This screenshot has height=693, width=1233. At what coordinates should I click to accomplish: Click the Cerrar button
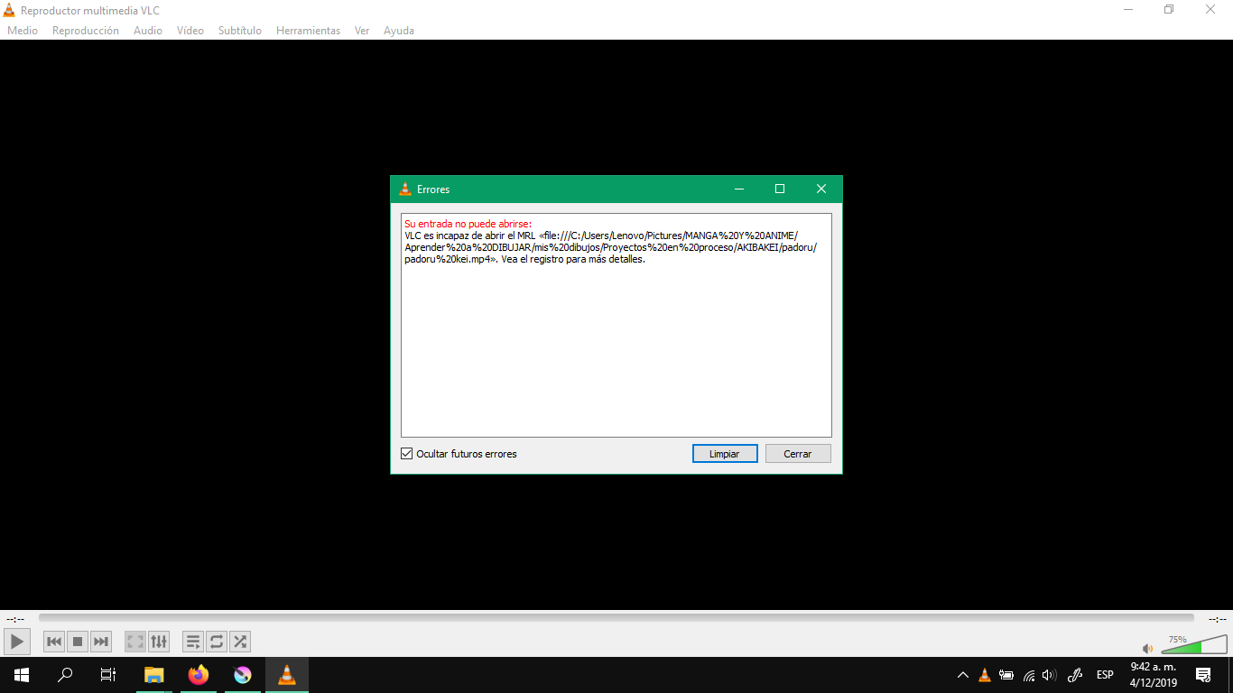click(x=798, y=454)
